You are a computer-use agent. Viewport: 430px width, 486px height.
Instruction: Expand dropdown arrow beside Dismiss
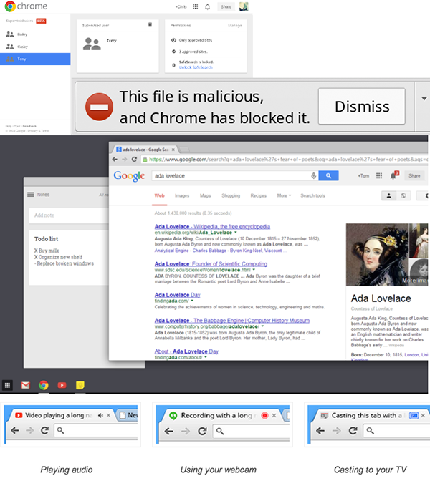click(424, 98)
